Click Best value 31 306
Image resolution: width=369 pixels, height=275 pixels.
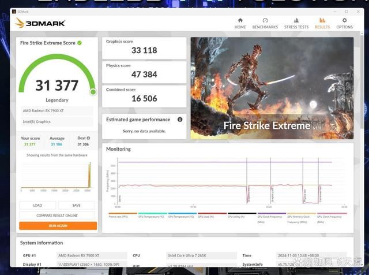[83, 144]
